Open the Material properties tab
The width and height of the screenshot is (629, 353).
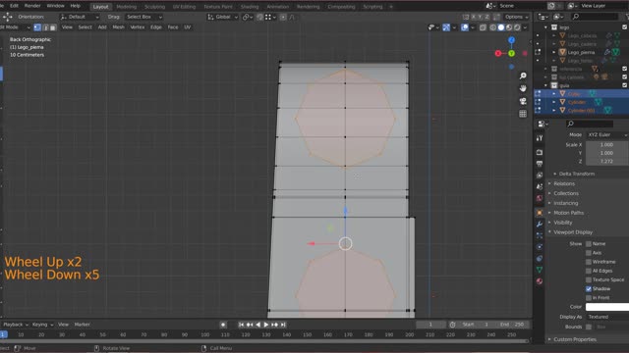pos(540,281)
